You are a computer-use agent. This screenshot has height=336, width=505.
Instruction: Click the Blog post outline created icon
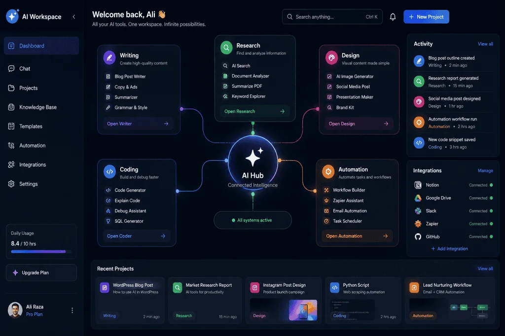click(x=419, y=61)
